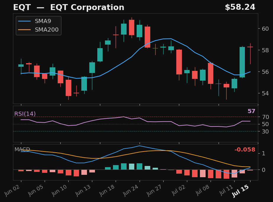Click the highest red candle near 61
The width and height of the screenshot is (273, 202).
(132, 27)
